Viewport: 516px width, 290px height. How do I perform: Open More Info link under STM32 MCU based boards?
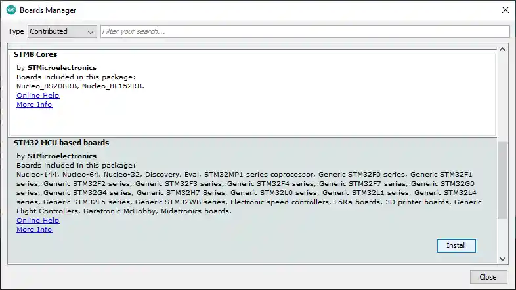click(34, 230)
